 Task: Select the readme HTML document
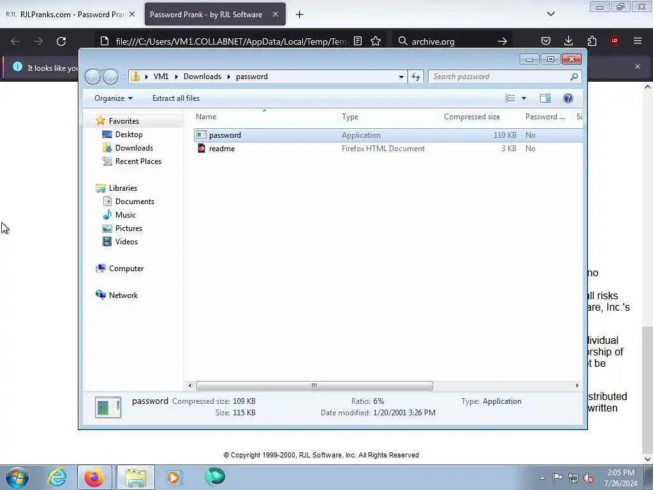click(388, 148)
